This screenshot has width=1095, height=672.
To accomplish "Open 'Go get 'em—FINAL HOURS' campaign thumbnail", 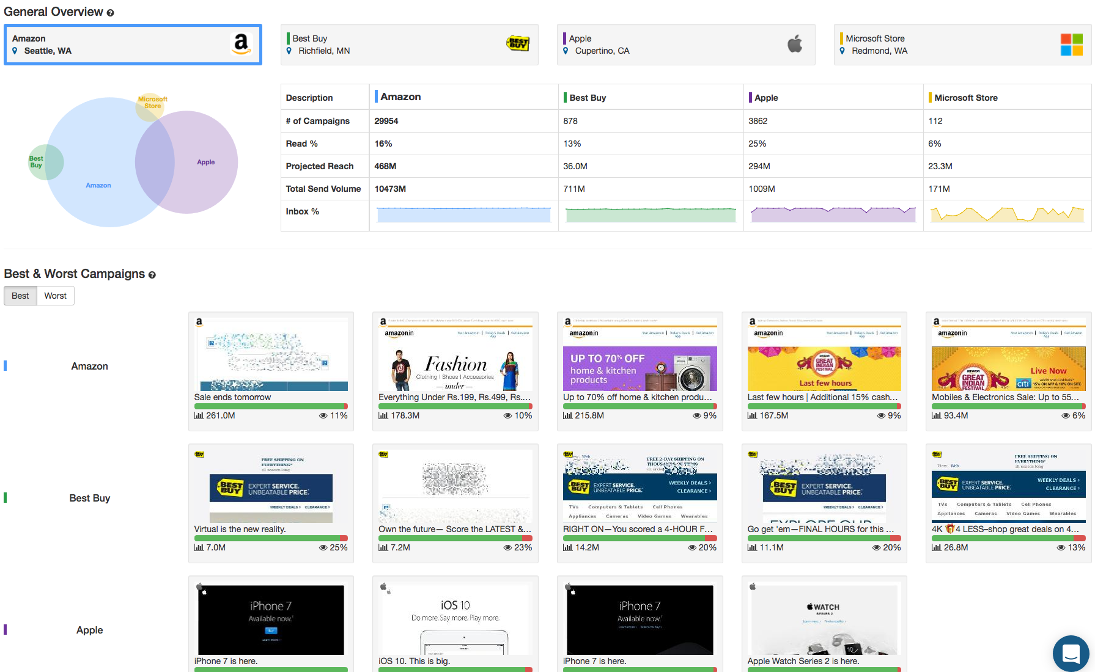I will click(x=824, y=486).
